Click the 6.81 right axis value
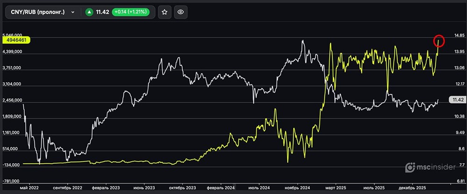Viewport: 467px width, 194px height. point(460,181)
